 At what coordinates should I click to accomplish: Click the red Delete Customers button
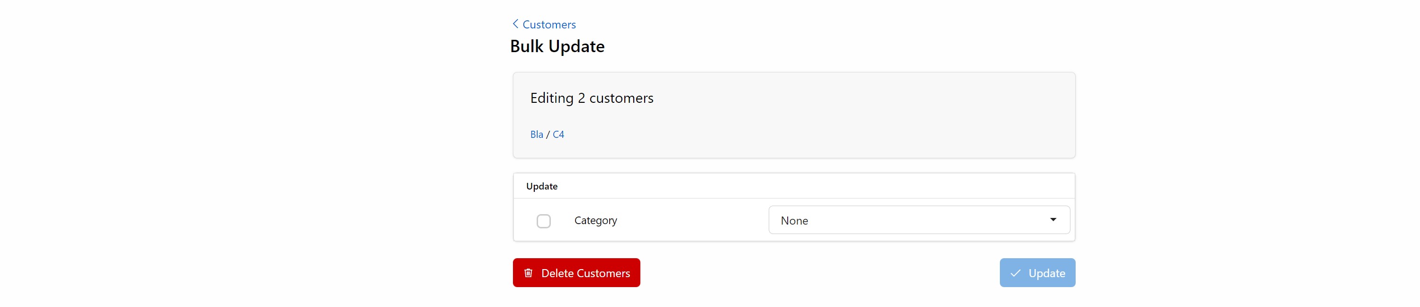576,273
